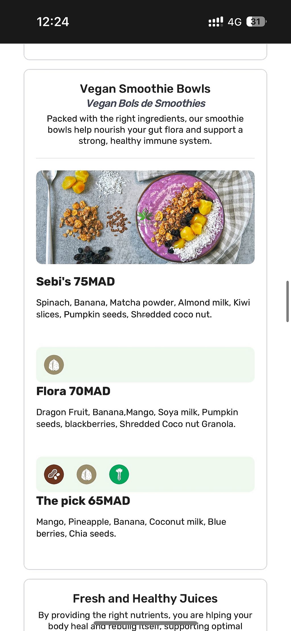Go to the Fresh and Healthy Juices heading
Viewport: 291px width, 631px height.
point(145,598)
